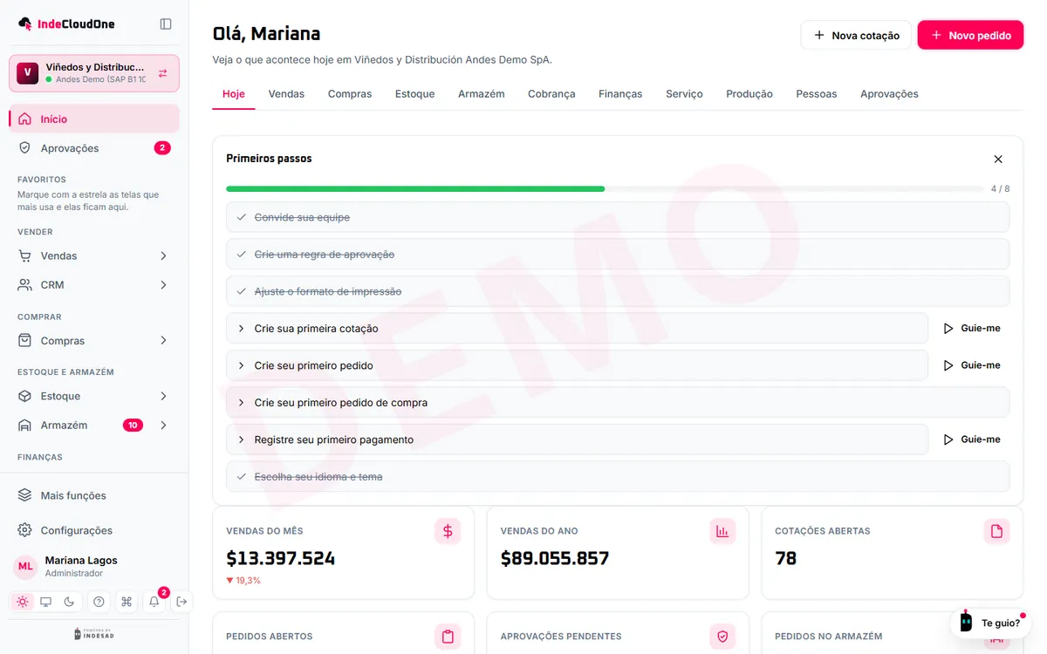
Task: Click the chart icon on Vendas do ano
Action: pyautogui.click(x=722, y=531)
